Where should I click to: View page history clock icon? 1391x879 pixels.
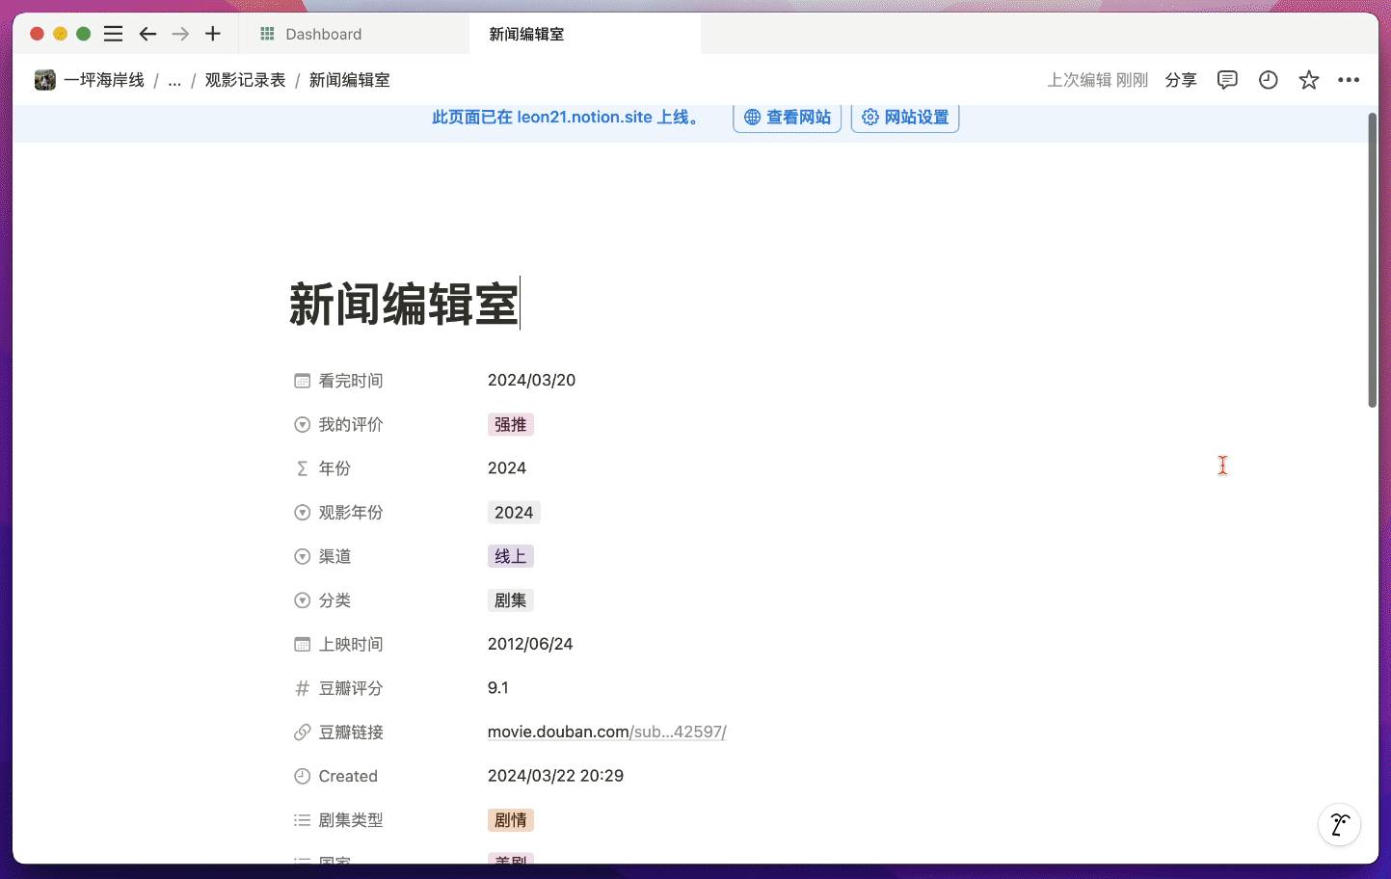pos(1269,80)
